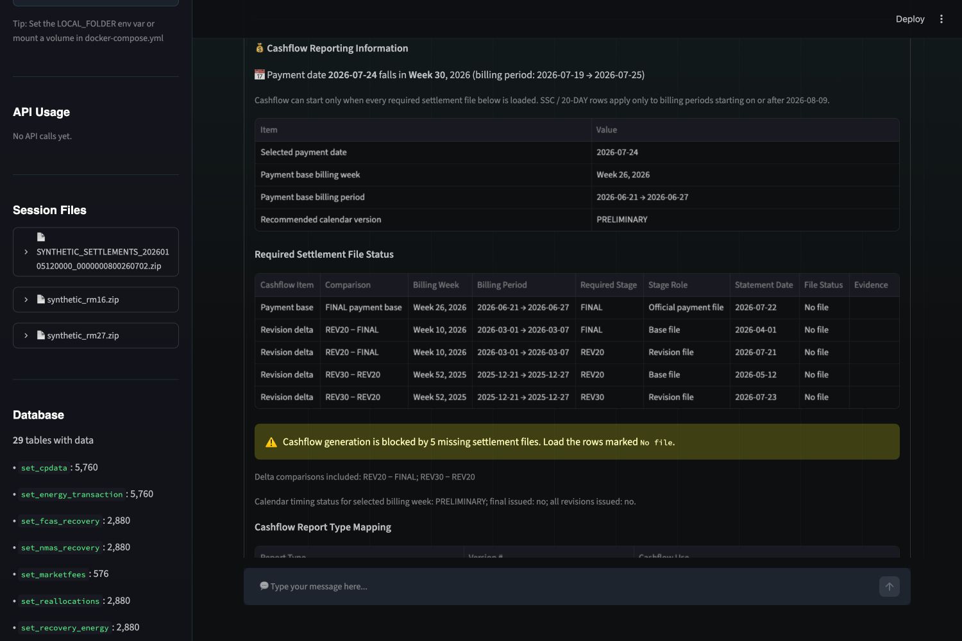The width and height of the screenshot is (962, 641).
Task: Click the set_recovery_energy table entry
Action: tap(65, 628)
